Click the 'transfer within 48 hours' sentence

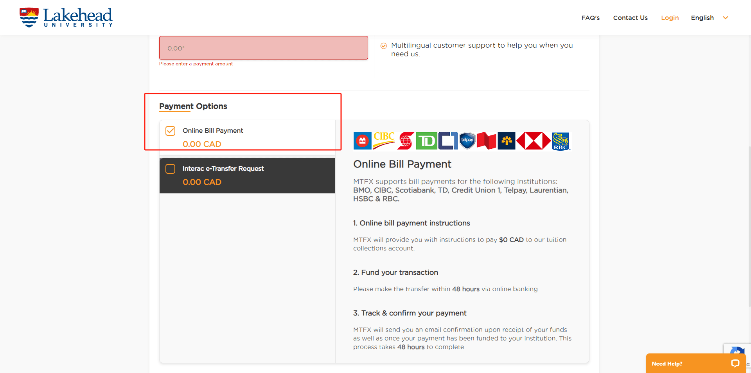point(446,289)
